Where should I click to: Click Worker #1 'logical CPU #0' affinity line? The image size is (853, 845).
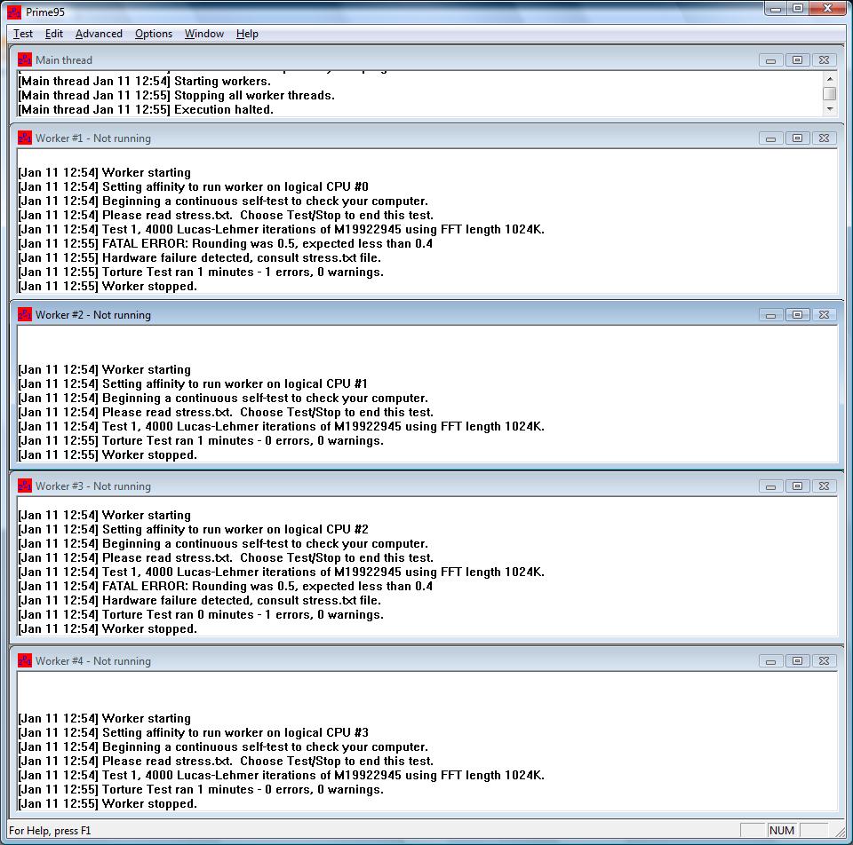coord(193,186)
